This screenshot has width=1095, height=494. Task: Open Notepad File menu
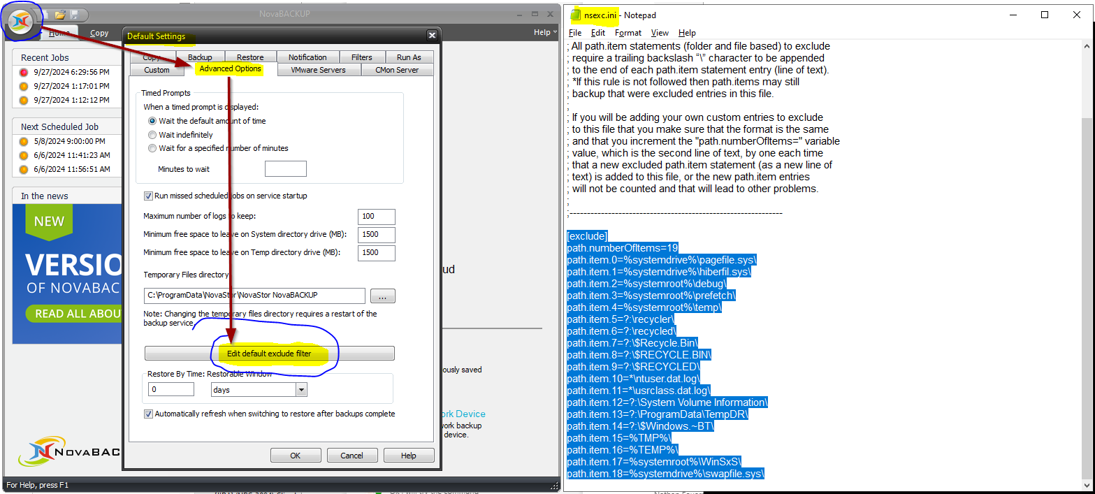click(x=575, y=33)
